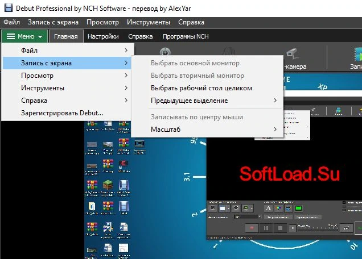Tick the top checkbox in preview panel
This screenshot has height=259, width=362.
tap(344, 203)
